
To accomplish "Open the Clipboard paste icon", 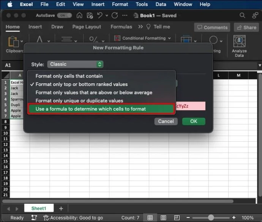I will click(x=14, y=41).
